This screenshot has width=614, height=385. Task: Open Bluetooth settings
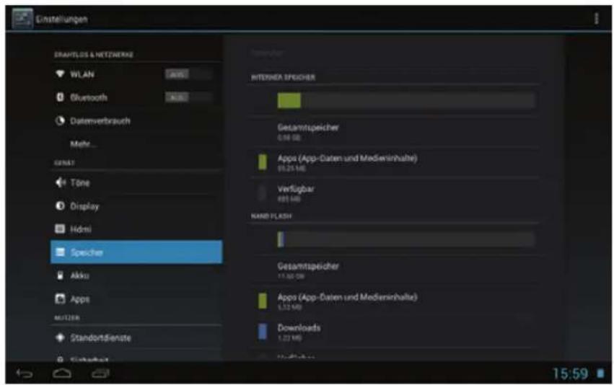[136, 97]
